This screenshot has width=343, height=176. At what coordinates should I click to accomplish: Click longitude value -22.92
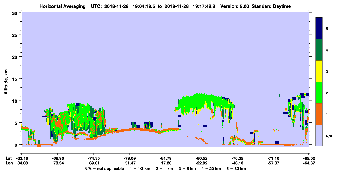(x=201, y=163)
